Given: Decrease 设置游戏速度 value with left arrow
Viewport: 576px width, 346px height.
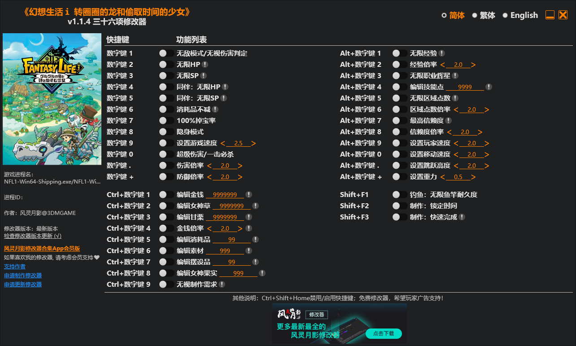Looking at the screenshot, I should pyautogui.click(x=223, y=144).
